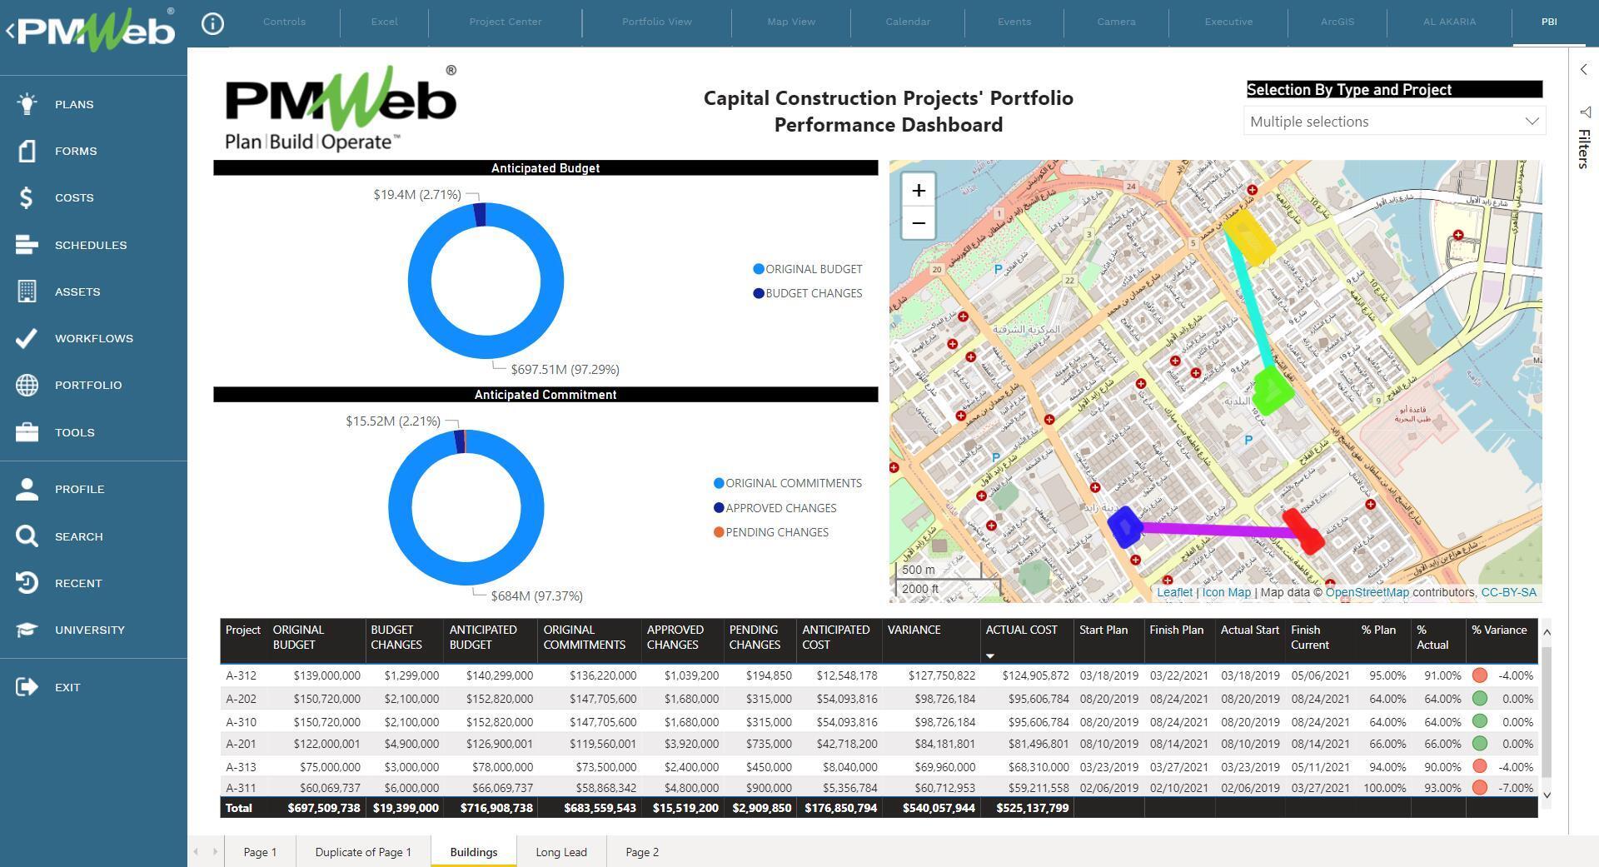Open the Page 1 report page
Image resolution: width=1599 pixels, height=867 pixels.
click(x=260, y=852)
